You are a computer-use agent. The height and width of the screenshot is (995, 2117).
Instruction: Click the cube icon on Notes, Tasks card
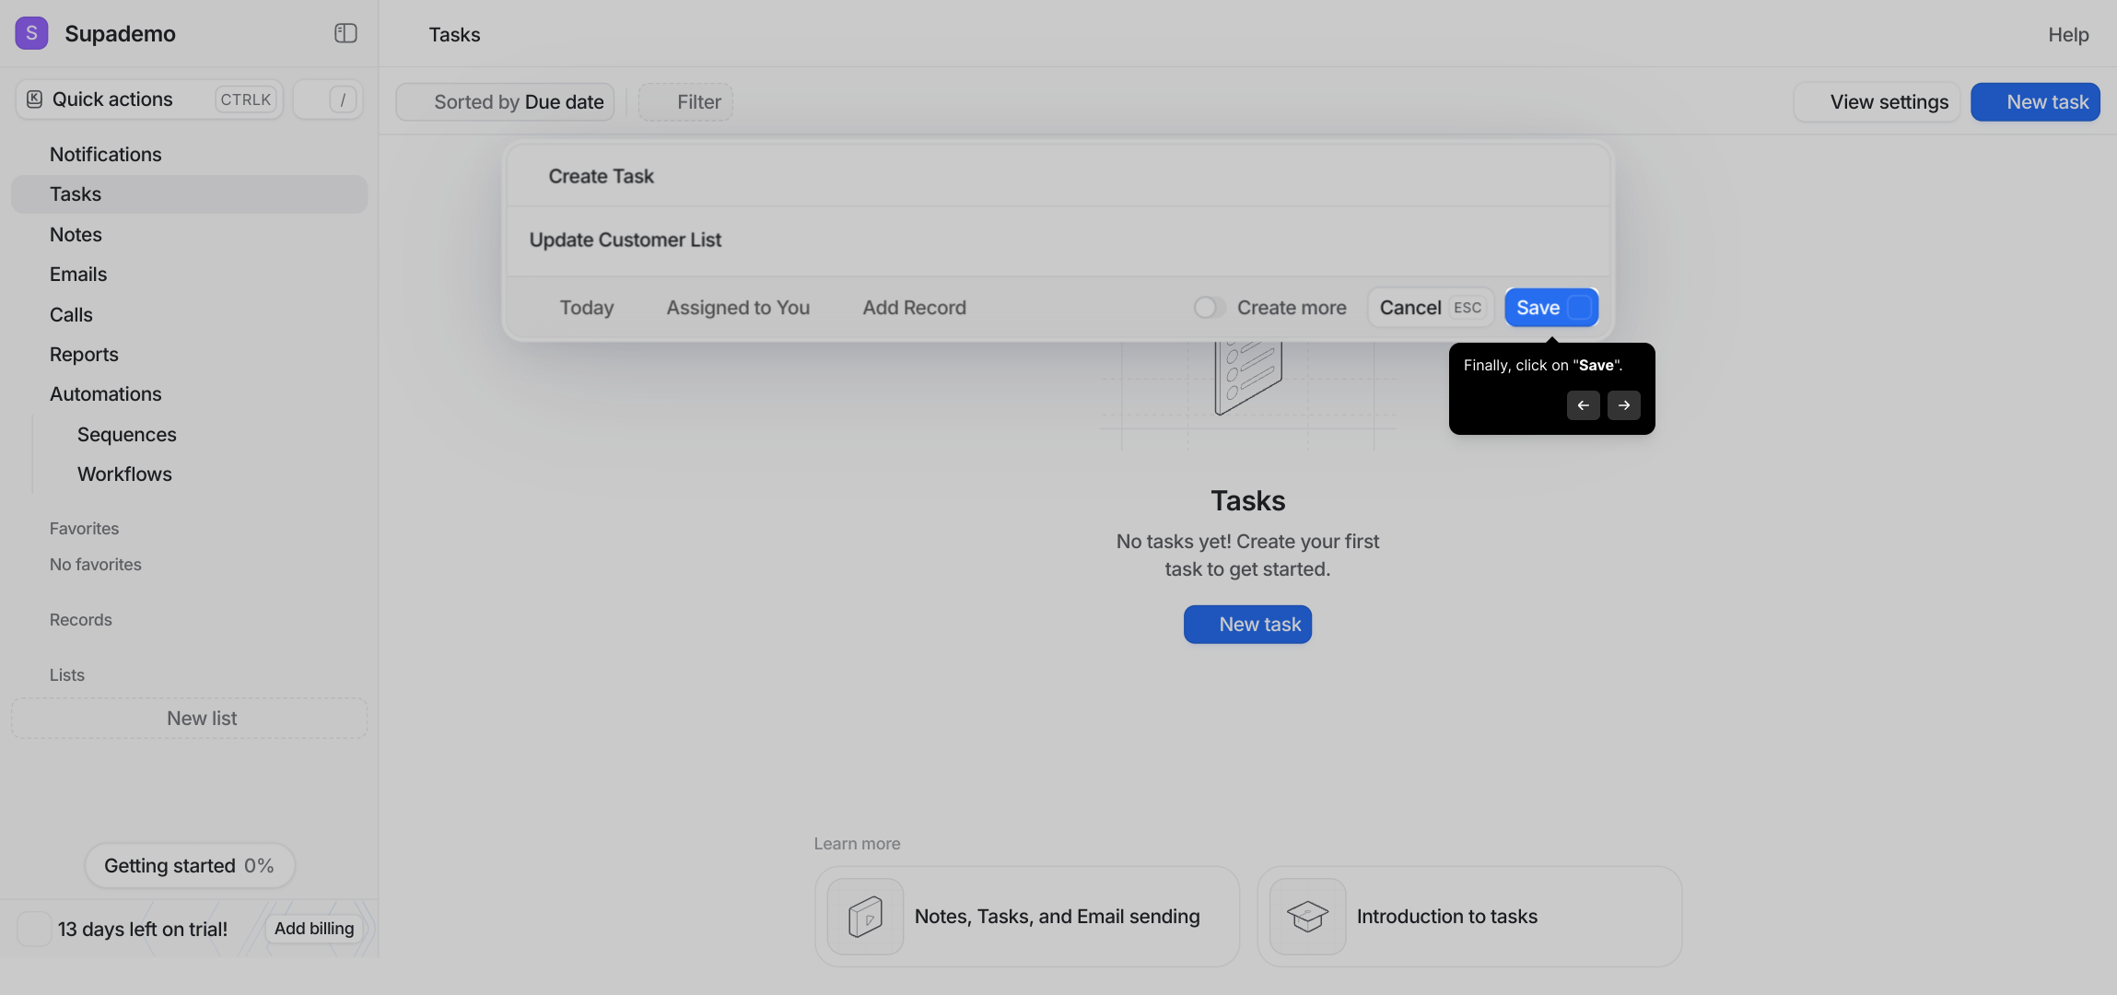[865, 917]
